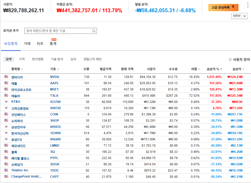Sort by 순손익 column
251x183 pixels.
pyautogui.click(x=238, y=69)
